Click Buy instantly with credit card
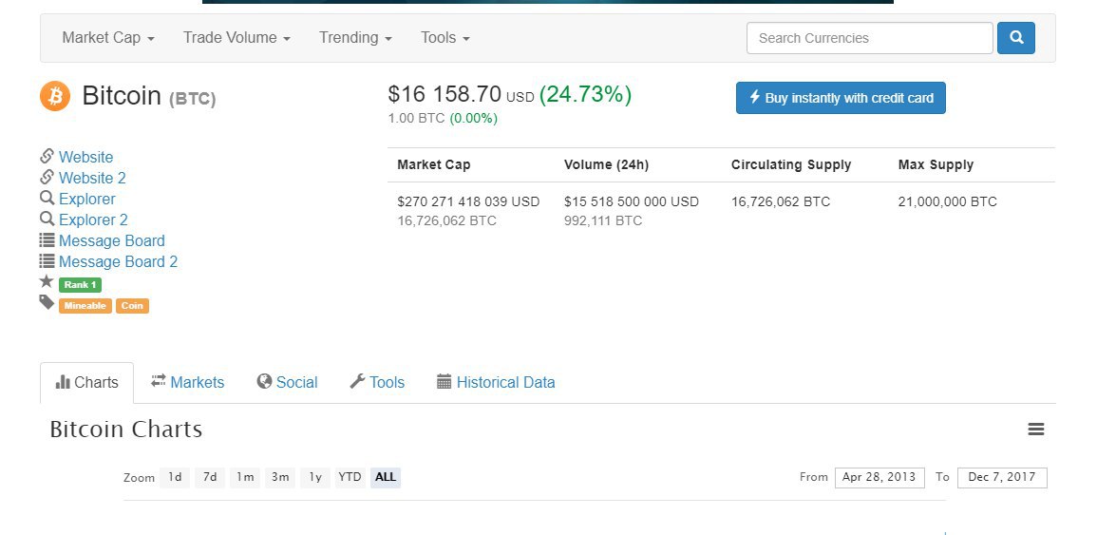 [841, 98]
